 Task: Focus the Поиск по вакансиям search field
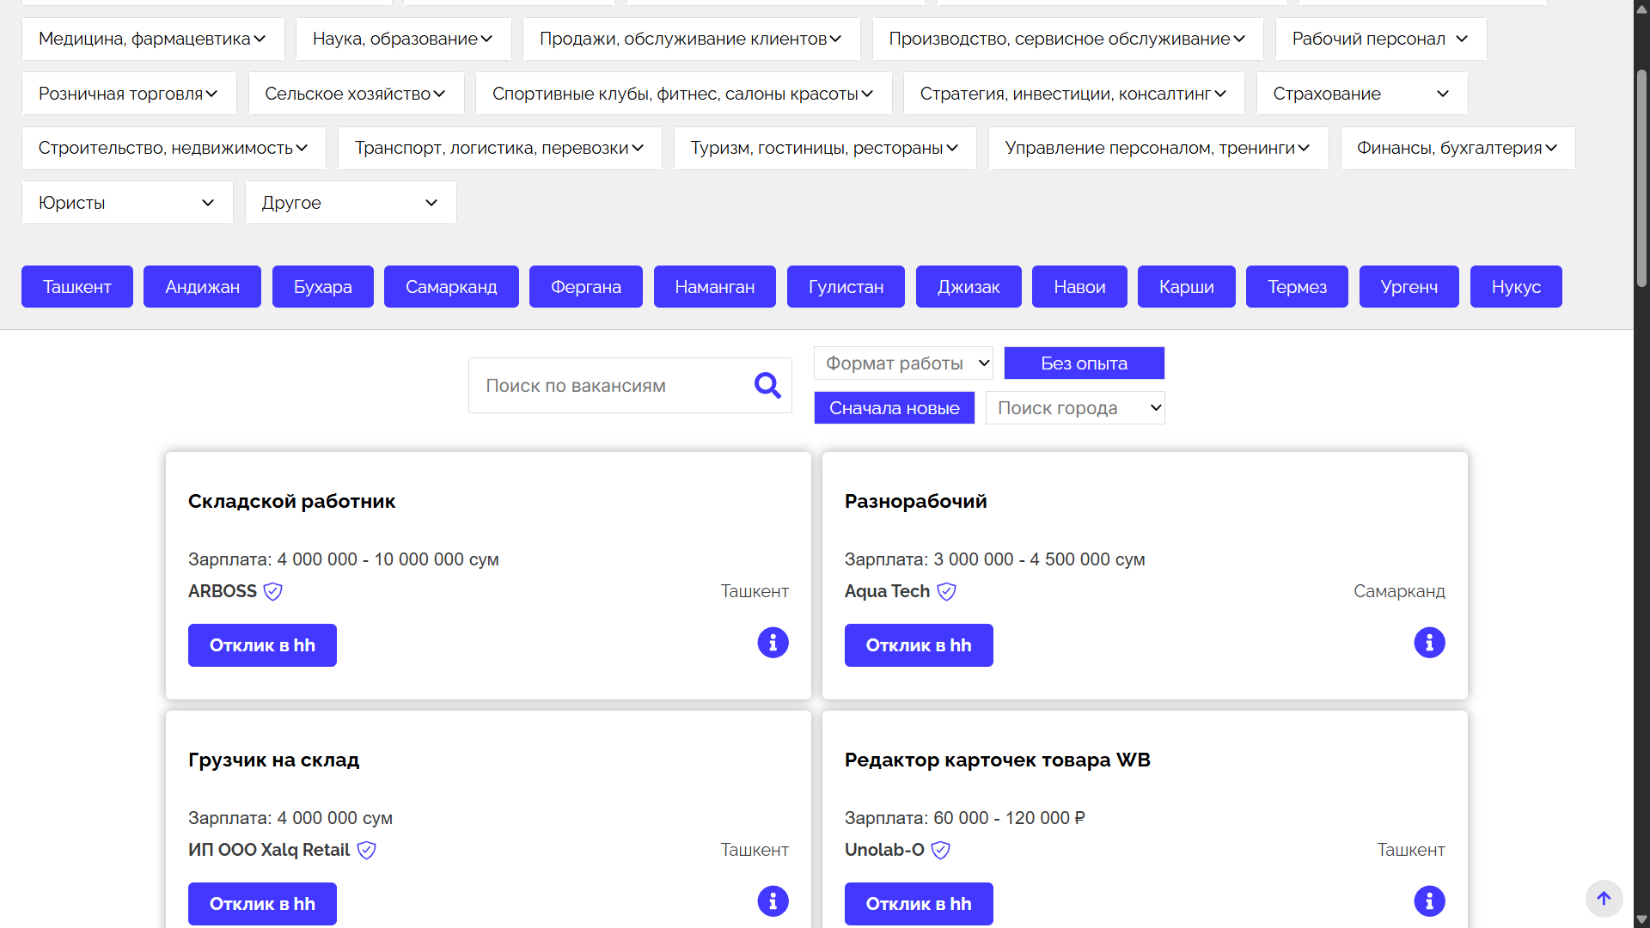click(x=610, y=386)
